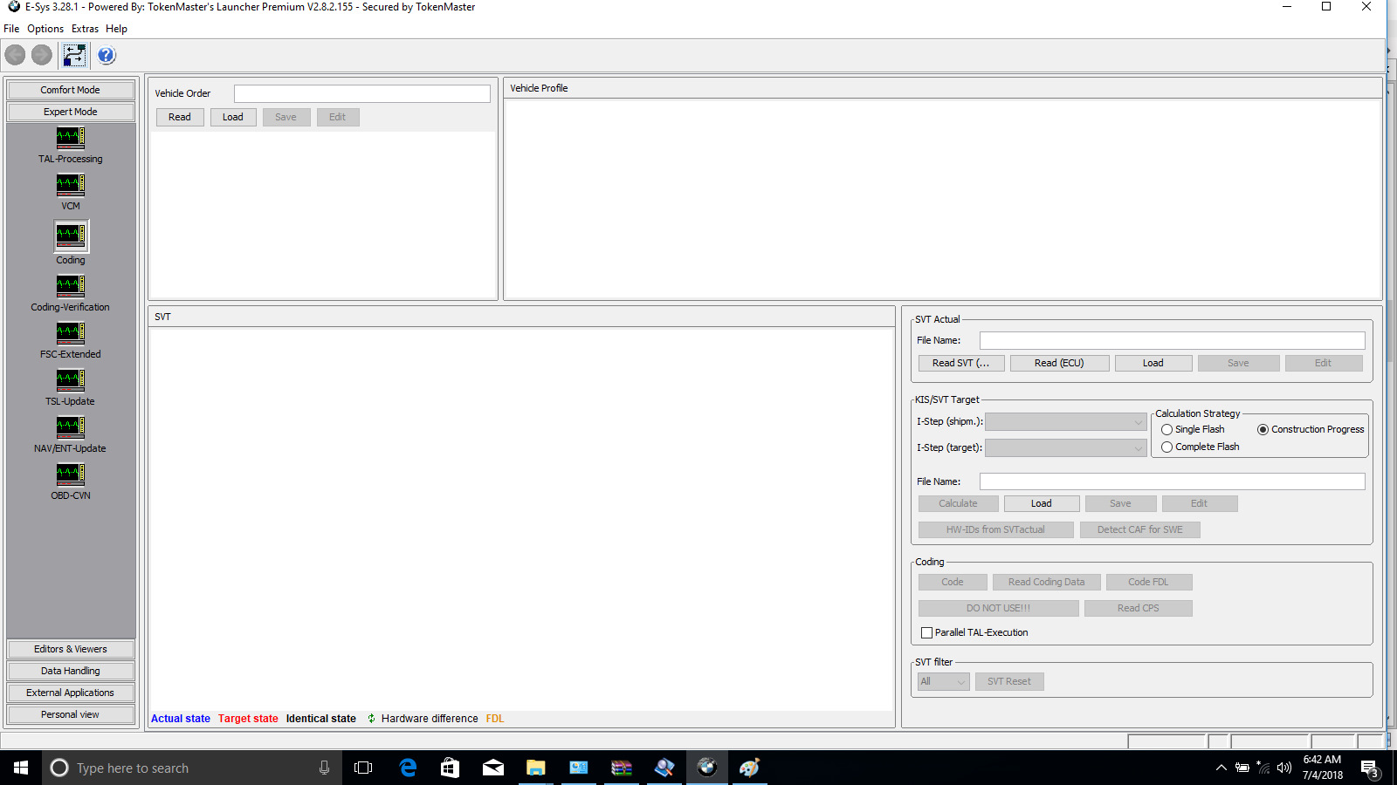This screenshot has width=1397, height=785.
Task: Click the Read SVT (... button
Action: pos(961,363)
